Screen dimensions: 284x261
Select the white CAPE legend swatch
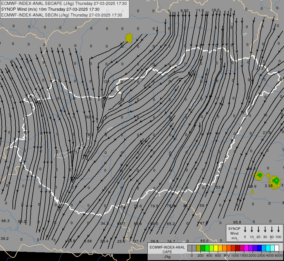pyautogui.click(x=277, y=248)
